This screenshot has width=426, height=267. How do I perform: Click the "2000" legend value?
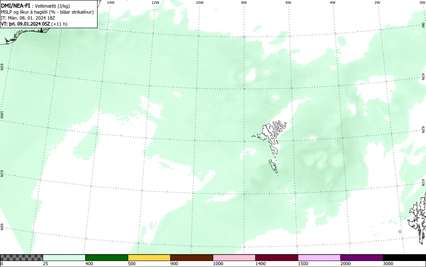[345, 264]
